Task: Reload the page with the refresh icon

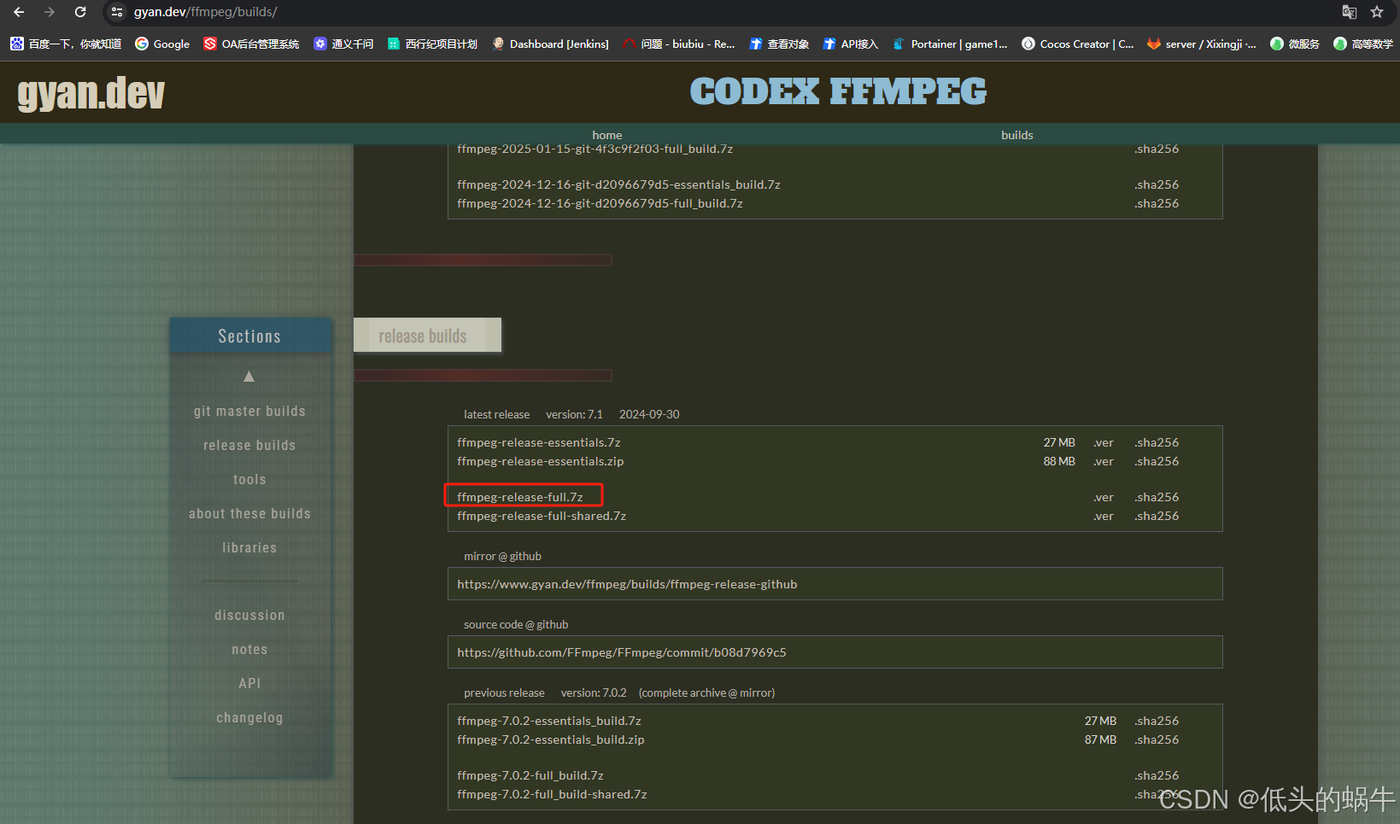Action: pyautogui.click(x=80, y=12)
